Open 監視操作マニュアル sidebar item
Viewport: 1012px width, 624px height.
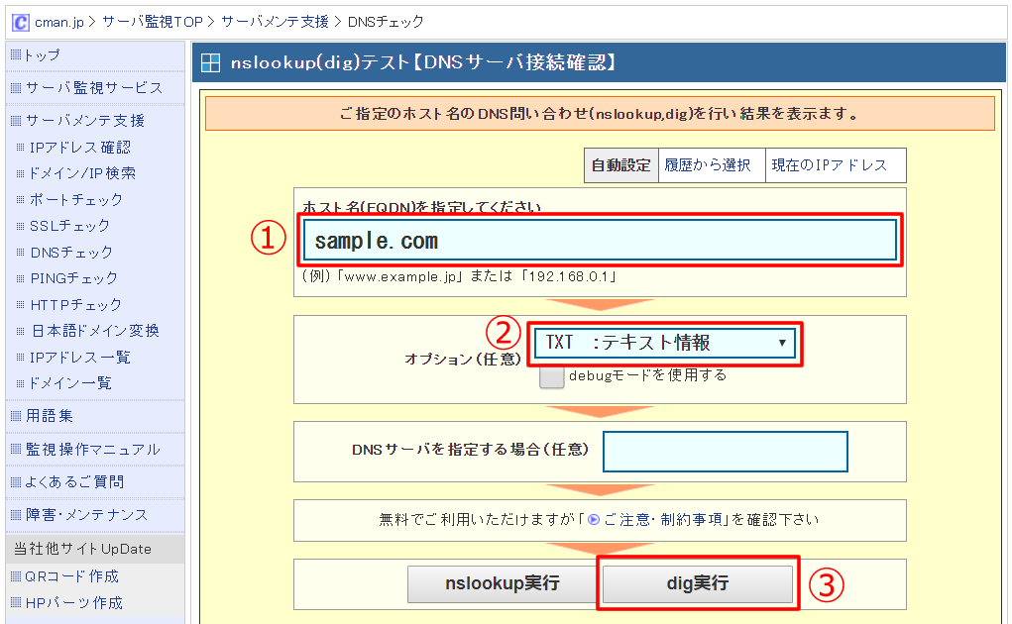pos(93,450)
